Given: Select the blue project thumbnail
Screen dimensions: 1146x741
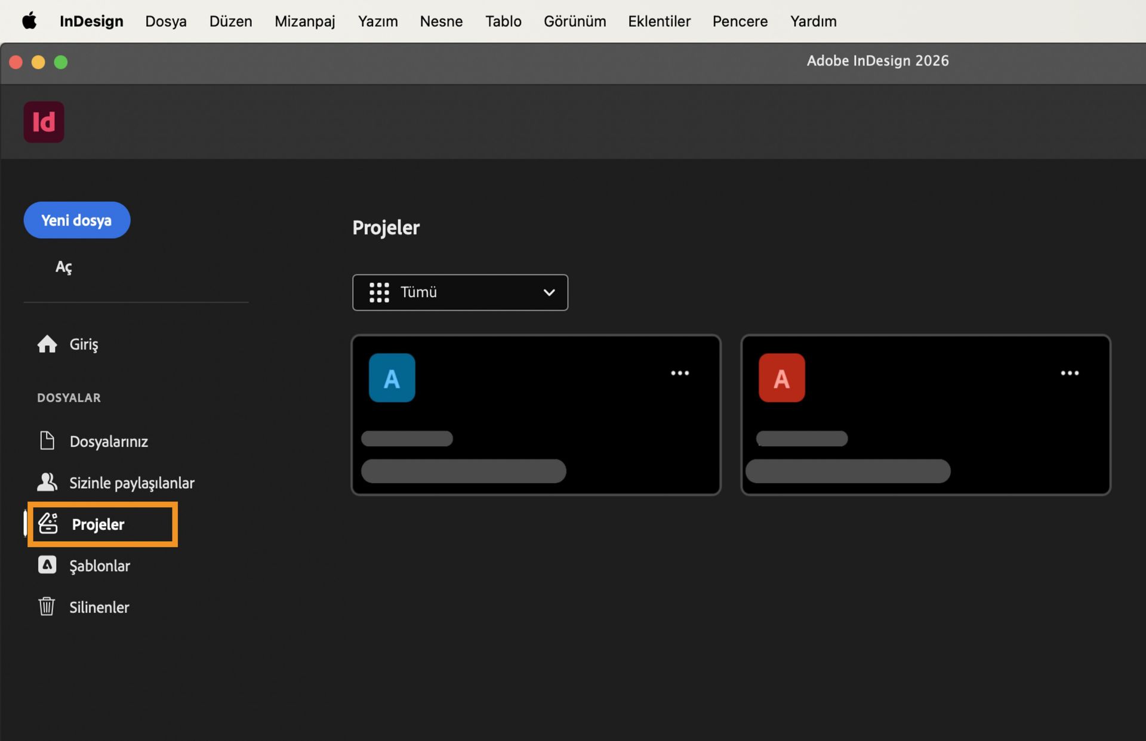Looking at the screenshot, I should point(392,377).
